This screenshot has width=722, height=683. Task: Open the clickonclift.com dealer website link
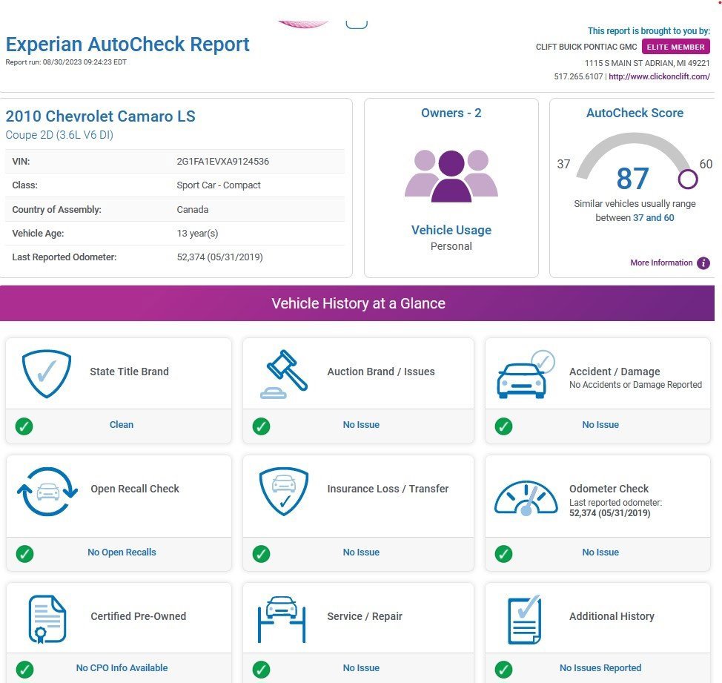(x=659, y=76)
